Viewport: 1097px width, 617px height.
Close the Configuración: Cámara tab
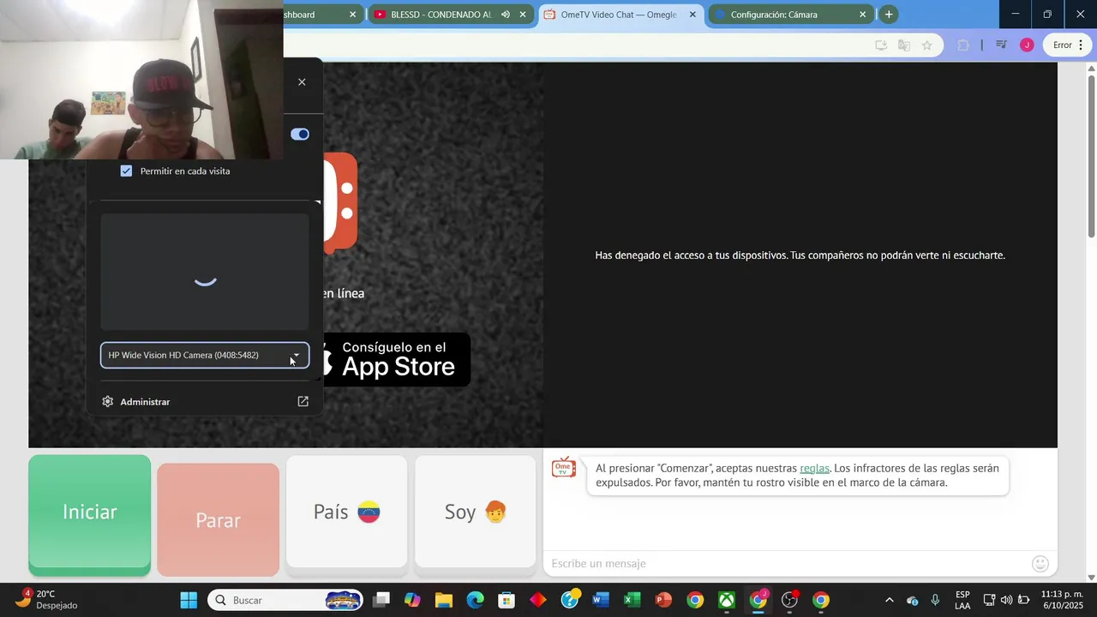point(862,15)
